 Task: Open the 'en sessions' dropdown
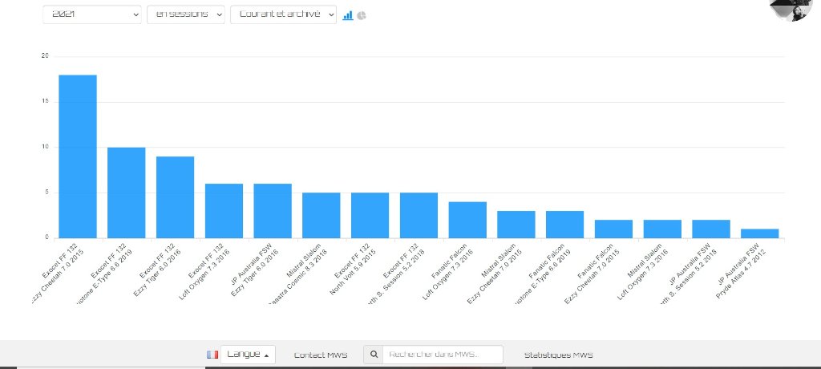[x=186, y=14]
